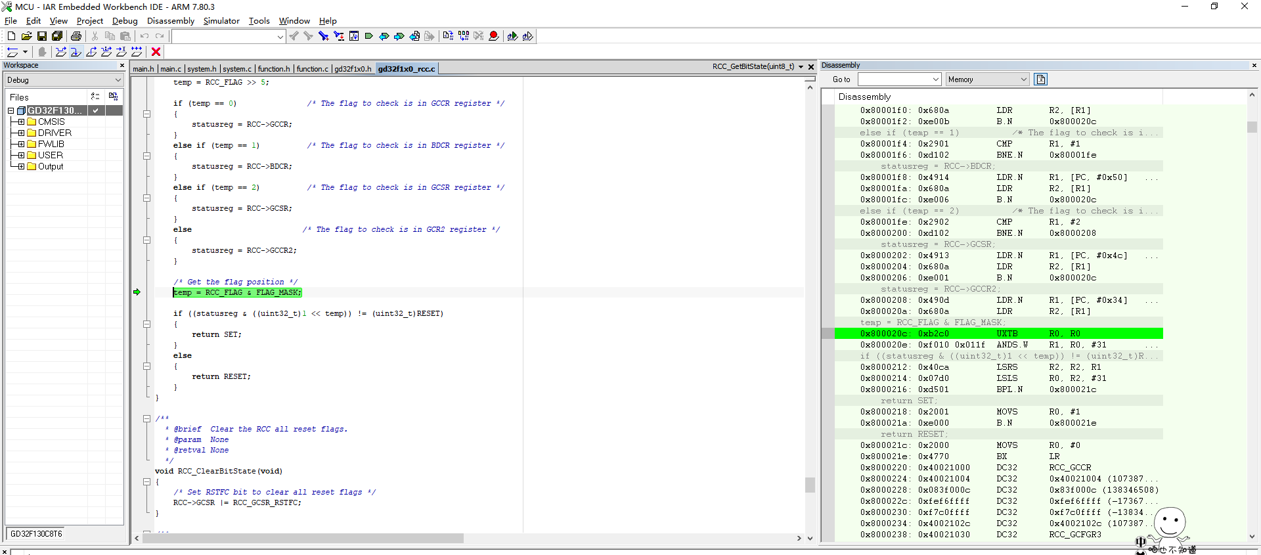Switch to the main.c editor tab
The image size is (1261, 555).
[171, 69]
